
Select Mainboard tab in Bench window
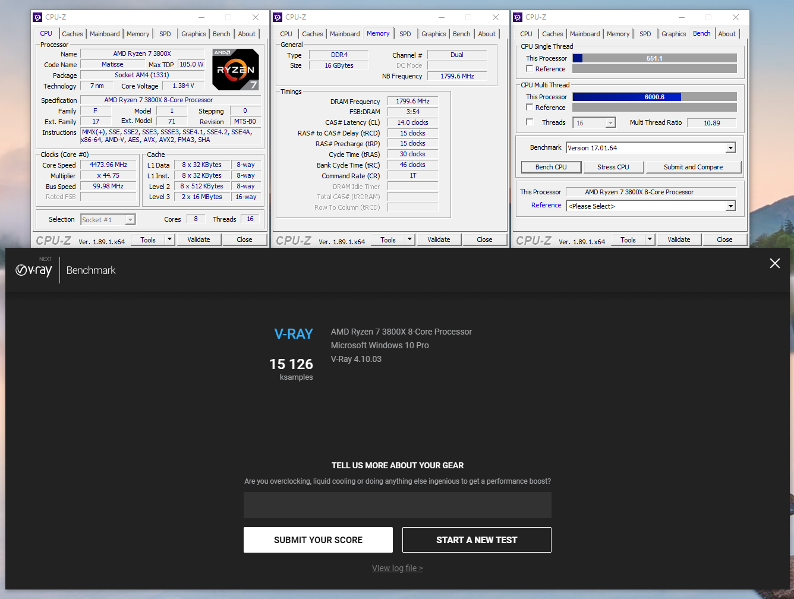point(585,34)
